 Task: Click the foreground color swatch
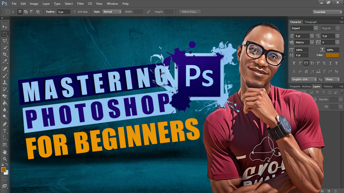[x=3, y=170]
